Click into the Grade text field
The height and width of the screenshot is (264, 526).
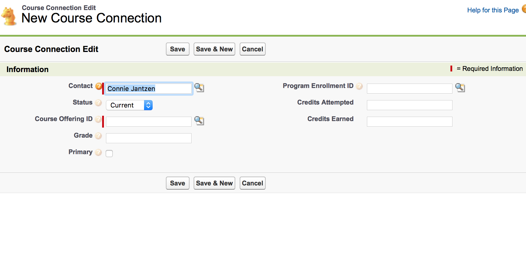[148, 138]
